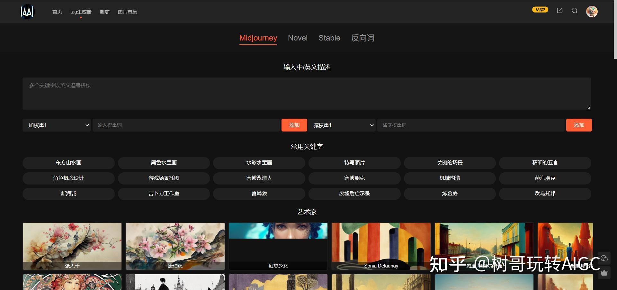Select the 宫崎骏 keyword
Image resolution: width=617 pixels, height=290 pixels.
259,194
